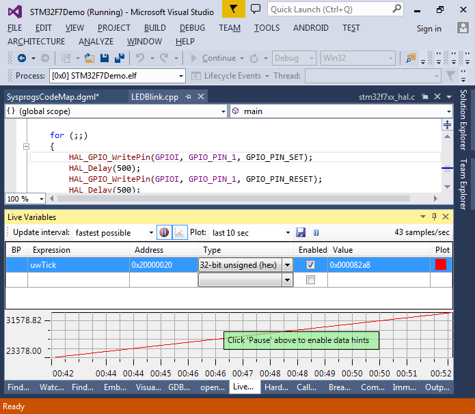The image size is (475, 414).
Task: Close the Live Variables panel
Action: tap(446, 217)
